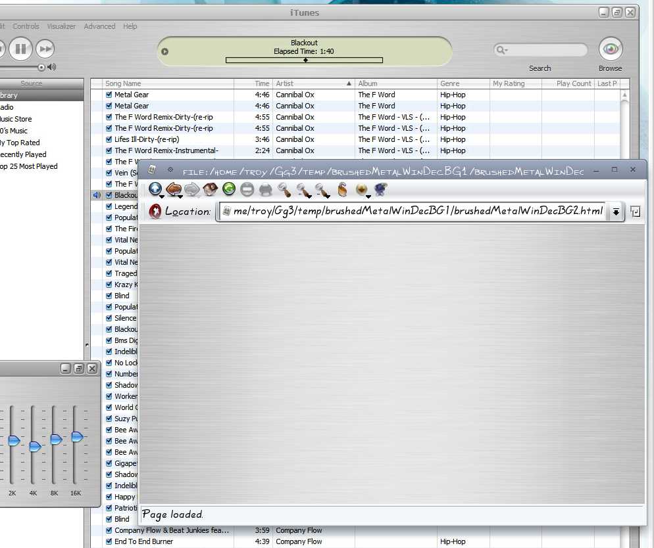654x548 pixels.
Task: Click the 4K equalizer slider handle
Action: 35,447
